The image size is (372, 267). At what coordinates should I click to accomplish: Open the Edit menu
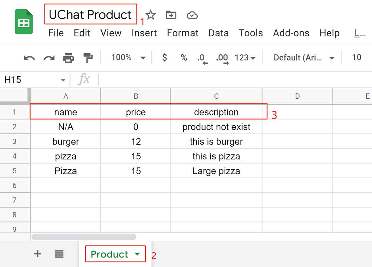coord(82,33)
